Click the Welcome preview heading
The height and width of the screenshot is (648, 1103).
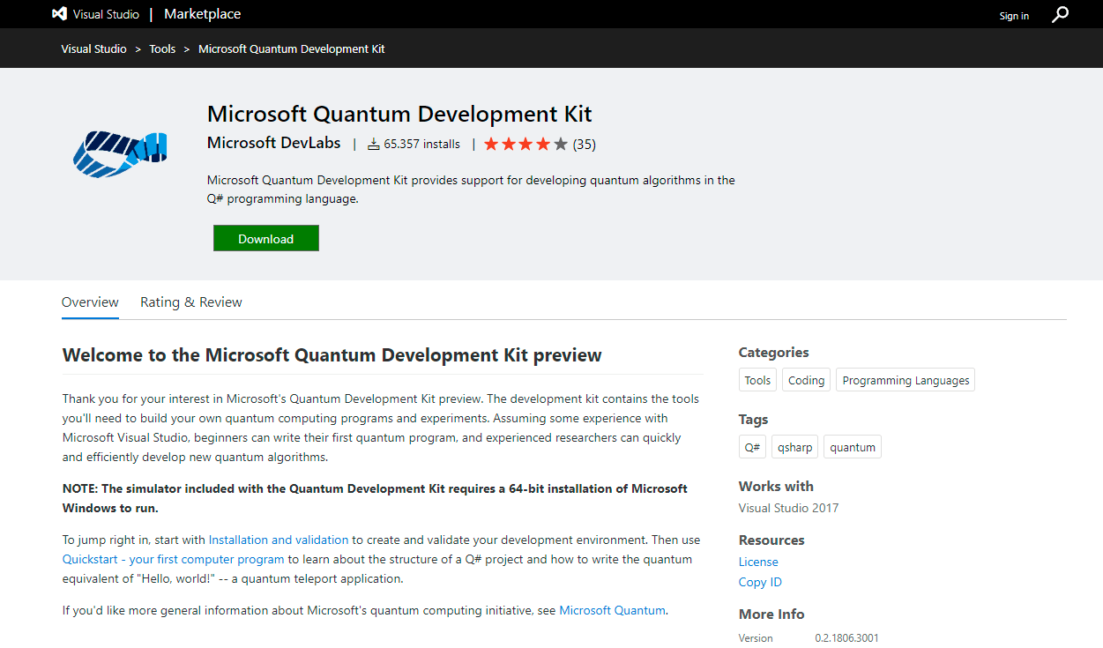[332, 355]
